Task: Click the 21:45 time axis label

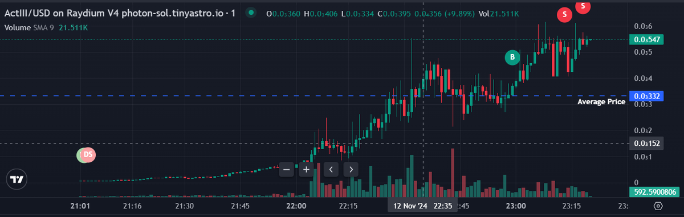Action: click(x=240, y=206)
